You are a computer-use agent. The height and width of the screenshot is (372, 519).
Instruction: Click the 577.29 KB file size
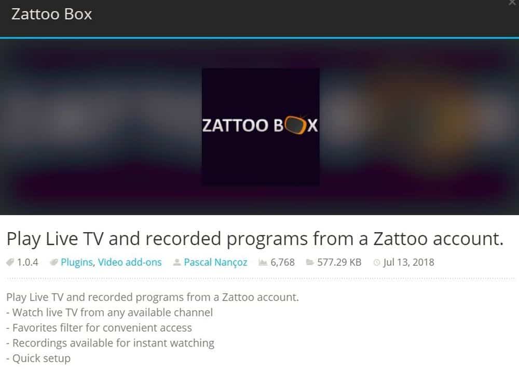[x=339, y=262]
